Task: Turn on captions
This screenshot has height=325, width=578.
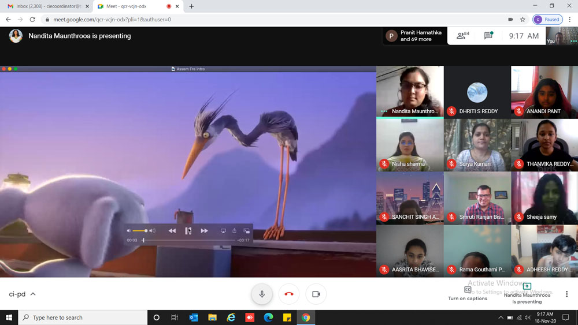Action: (468, 294)
